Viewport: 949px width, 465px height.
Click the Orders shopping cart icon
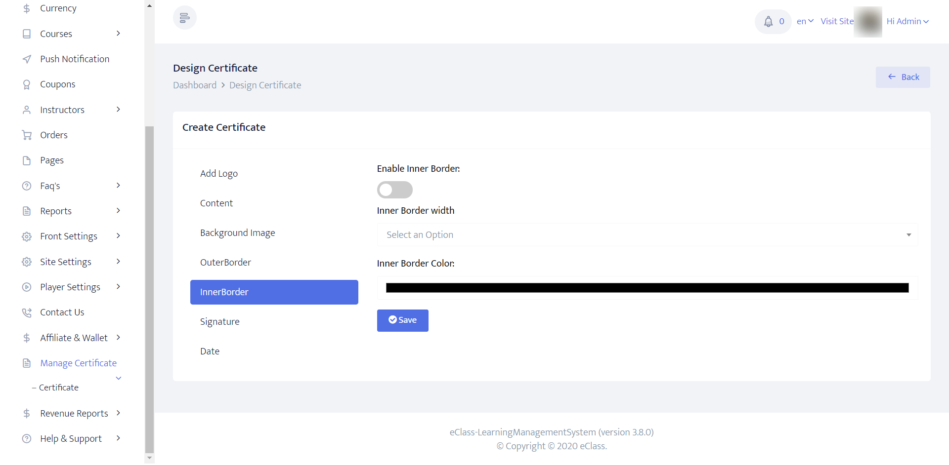[27, 135]
